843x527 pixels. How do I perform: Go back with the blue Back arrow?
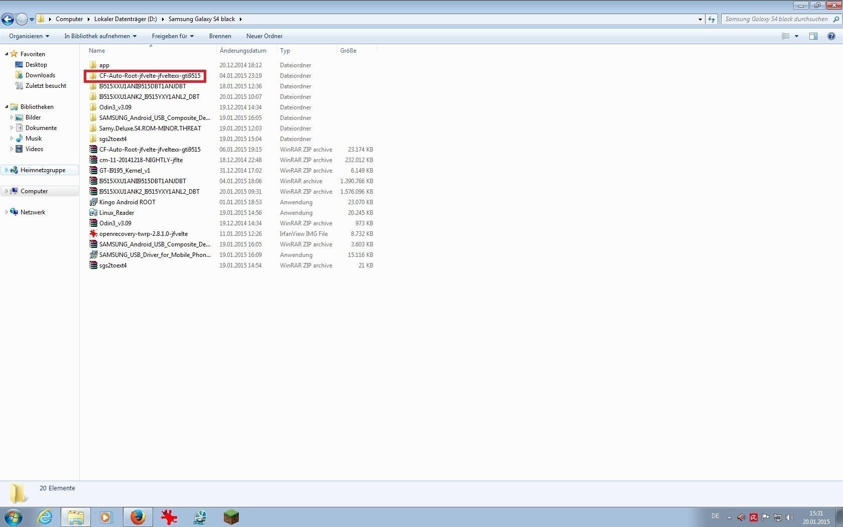(8, 19)
